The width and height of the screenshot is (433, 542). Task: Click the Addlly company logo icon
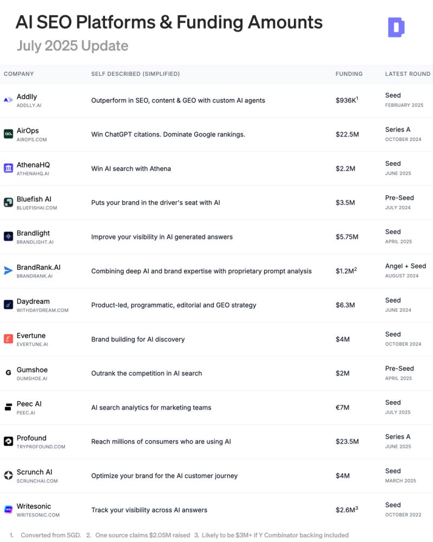8,100
